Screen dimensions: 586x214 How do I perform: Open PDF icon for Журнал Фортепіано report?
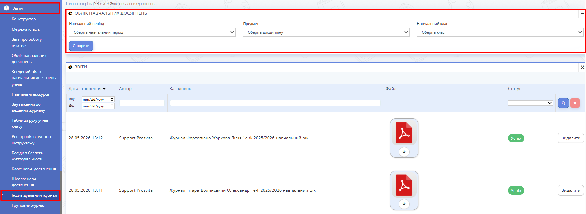(404, 133)
